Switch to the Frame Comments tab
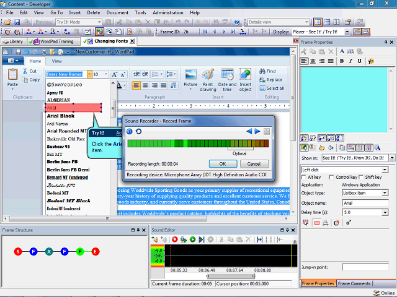The image size is (397, 297). pyautogui.click(x=354, y=283)
